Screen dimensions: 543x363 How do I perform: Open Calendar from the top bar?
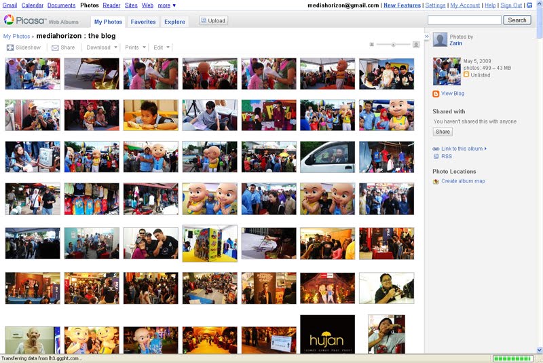click(x=32, y=5)
